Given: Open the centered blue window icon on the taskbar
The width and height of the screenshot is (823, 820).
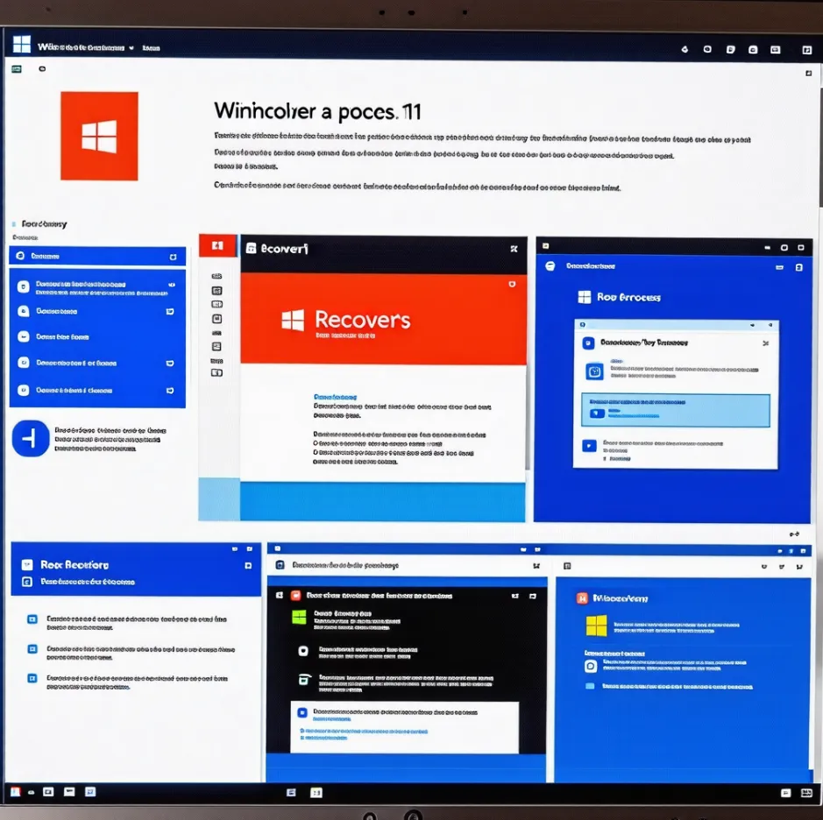Looking at the screenshot, I should click(x=291, y=792).
